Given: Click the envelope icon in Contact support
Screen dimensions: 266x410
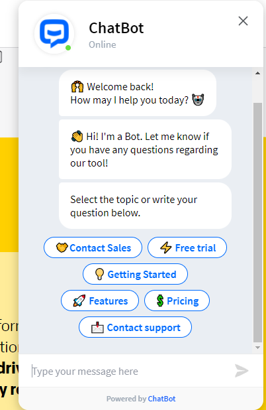Looking at the screenshot, I should point(97,327).
